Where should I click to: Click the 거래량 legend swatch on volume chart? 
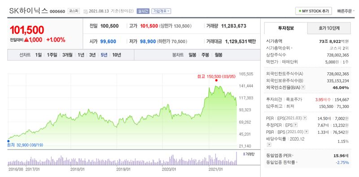[x=244, y=154]
